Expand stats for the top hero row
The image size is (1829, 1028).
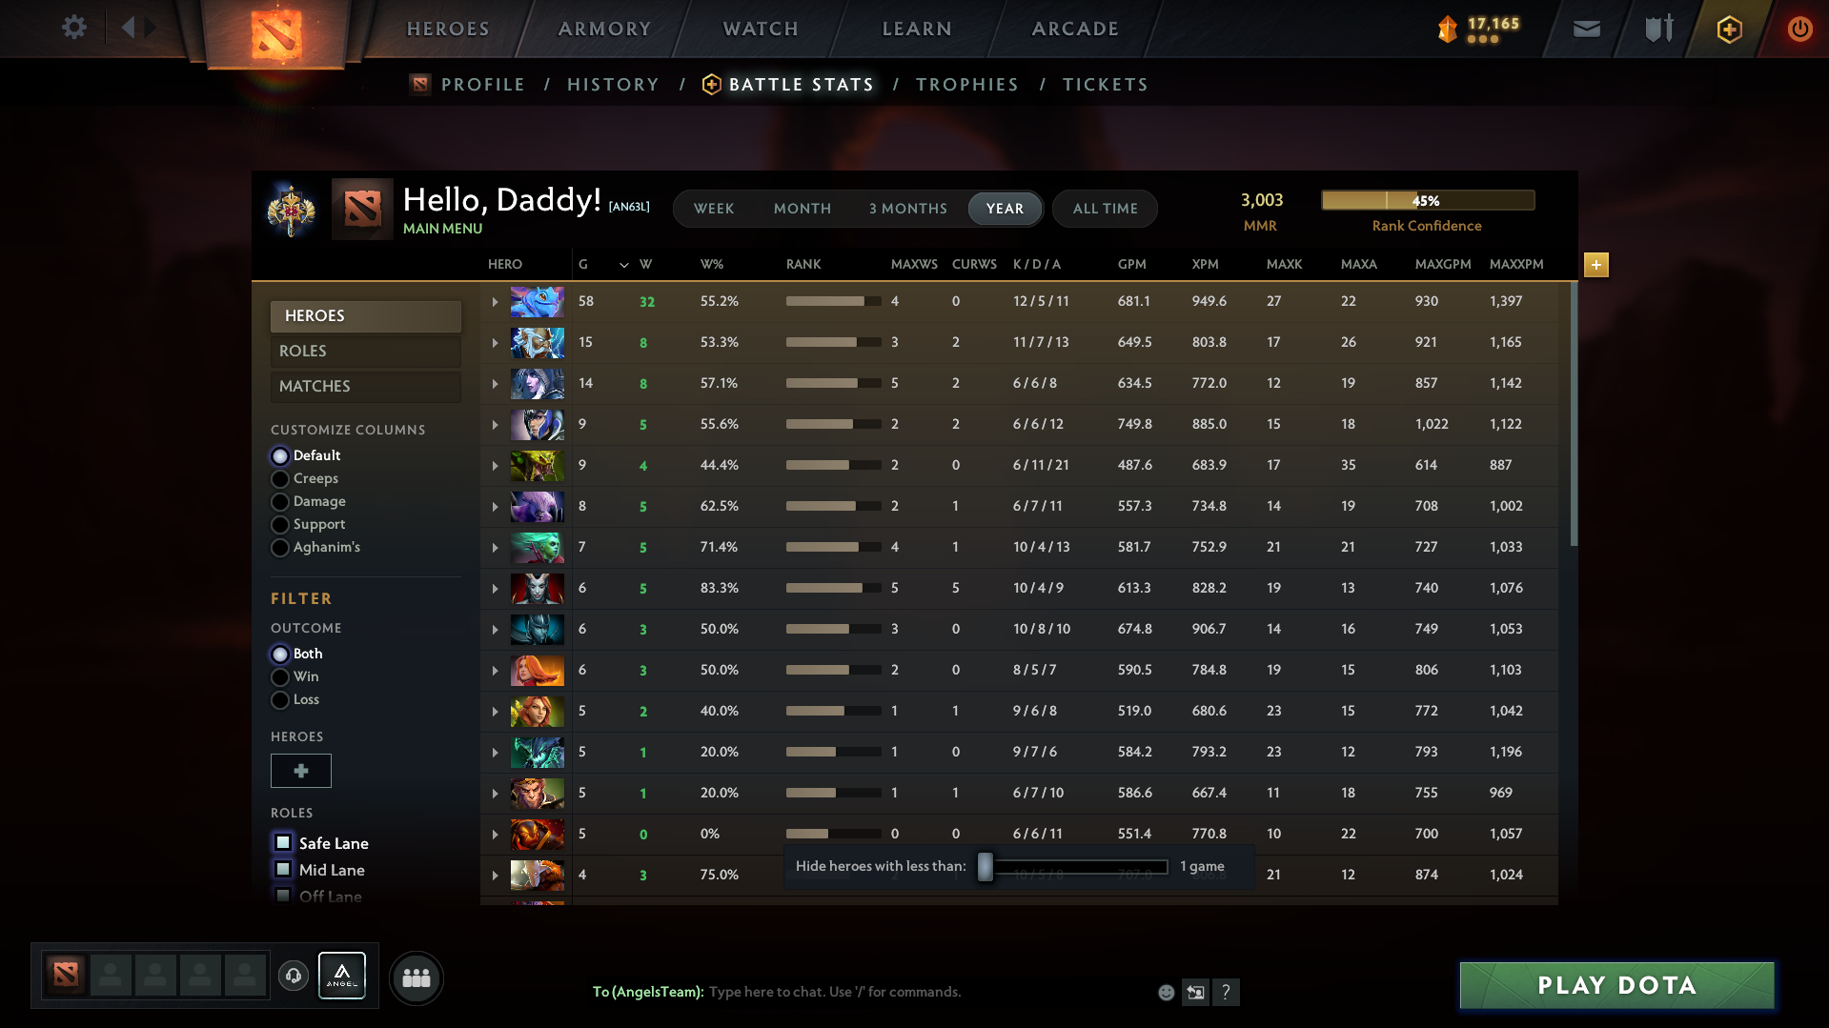494,301
